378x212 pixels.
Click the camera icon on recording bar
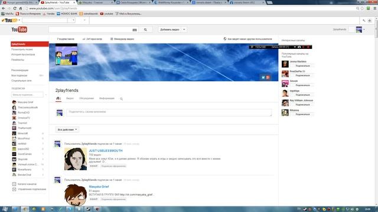(299, 47)
